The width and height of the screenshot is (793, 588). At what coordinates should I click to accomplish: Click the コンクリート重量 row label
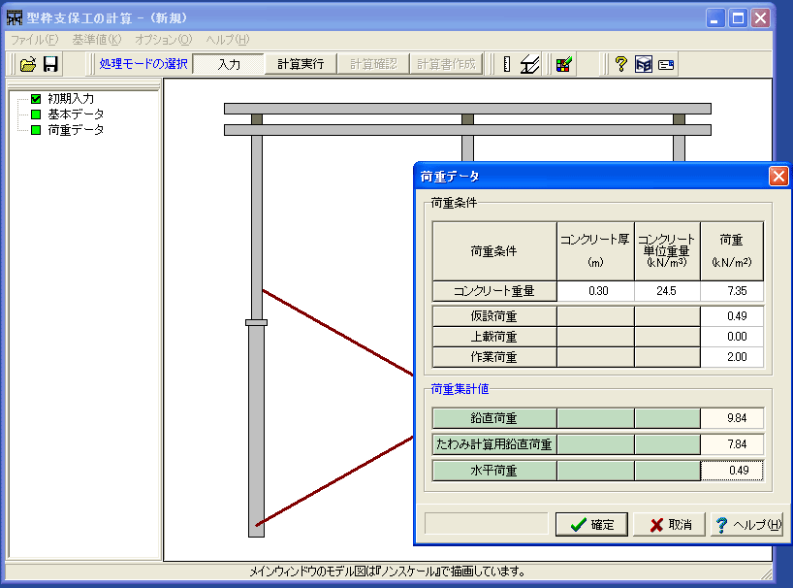click(494, 291)
